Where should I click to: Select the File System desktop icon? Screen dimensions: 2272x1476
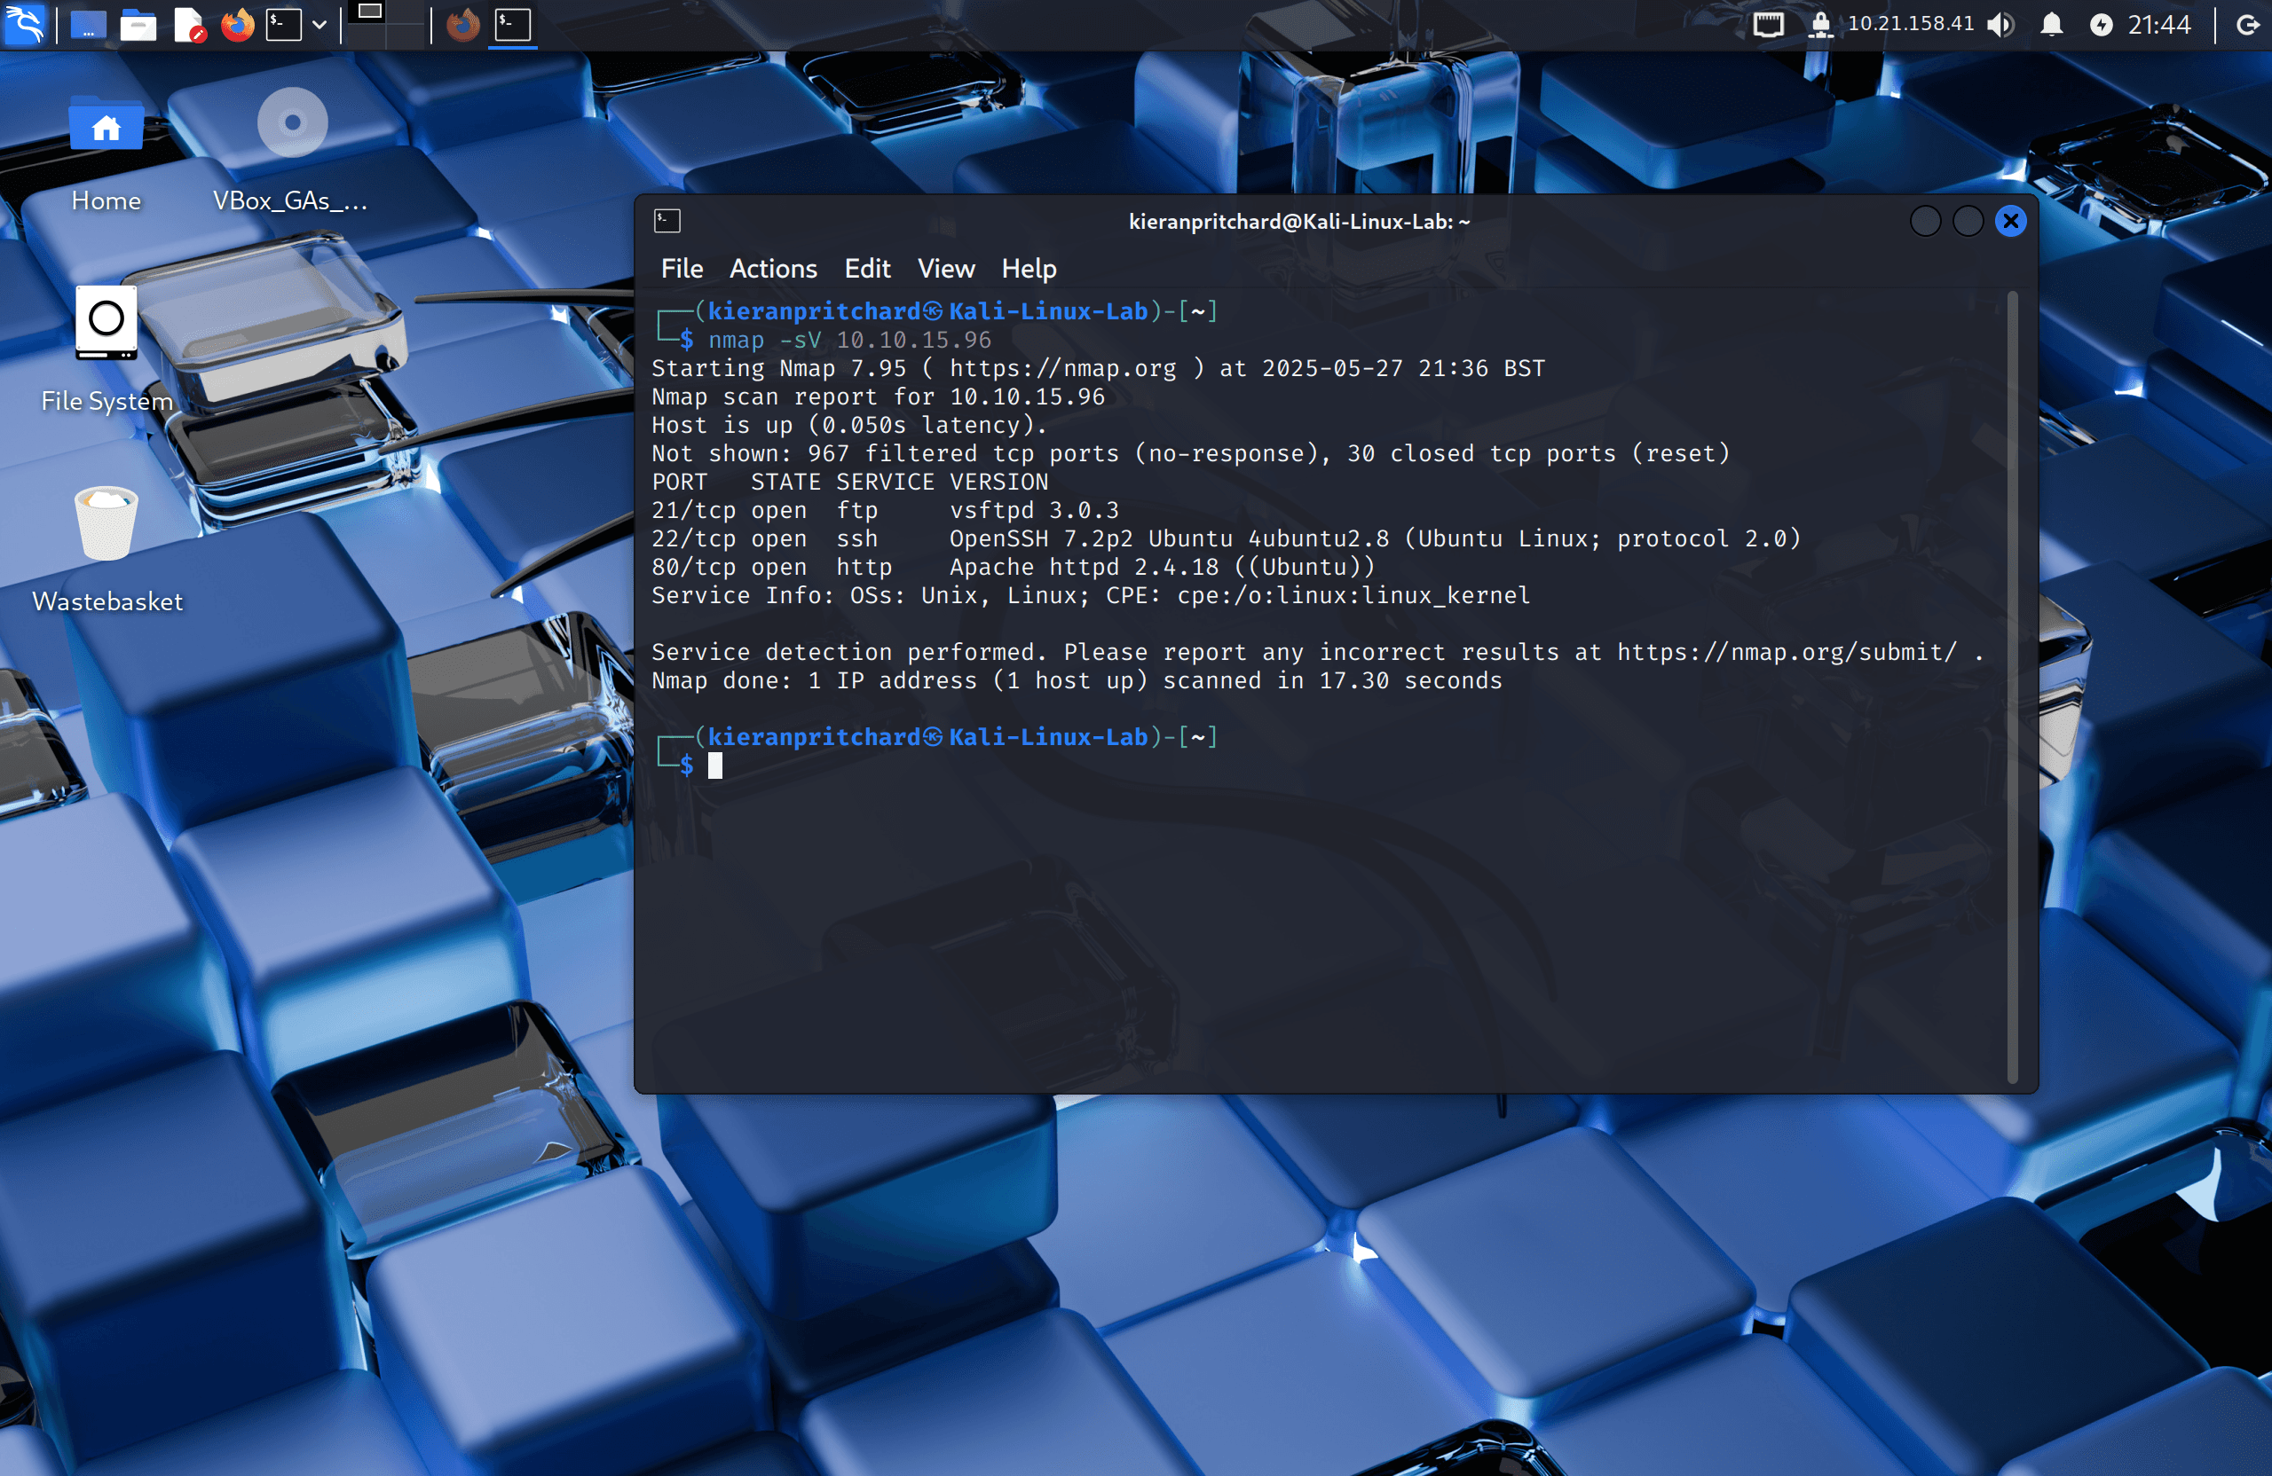pos(106,349)
